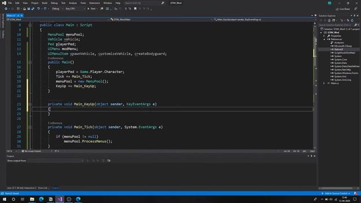Open the Test menu
Image resolution: width=361 pixels, height=203 pixels.
(63, 3)
